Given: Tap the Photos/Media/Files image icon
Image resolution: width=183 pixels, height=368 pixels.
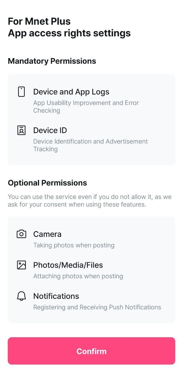Looking at the screenshot, I should point(22,265).
